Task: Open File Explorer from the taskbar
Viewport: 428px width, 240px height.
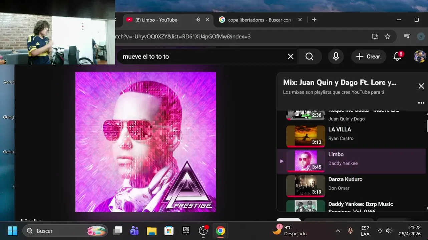Action: 152,231
